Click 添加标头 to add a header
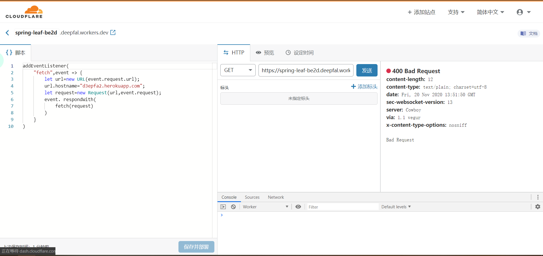This screenshot has width=543, height=256. (364, 87)
